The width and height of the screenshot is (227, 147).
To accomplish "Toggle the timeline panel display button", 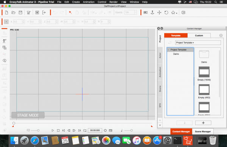I will [x=110, y=130].
